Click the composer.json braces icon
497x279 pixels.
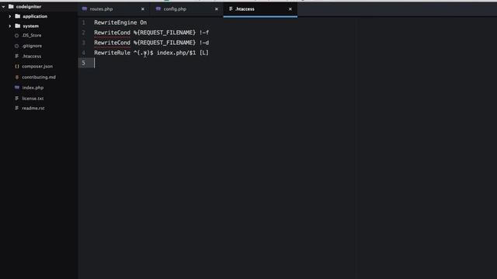(x=17, y=67)
